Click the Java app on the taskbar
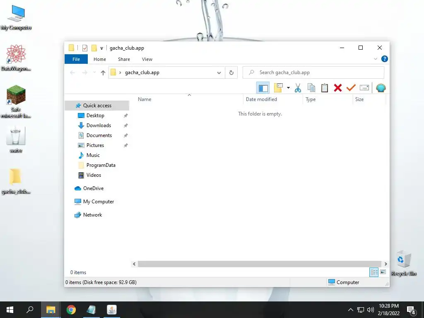This screenshot has height=318, width=424. (112, 310)
